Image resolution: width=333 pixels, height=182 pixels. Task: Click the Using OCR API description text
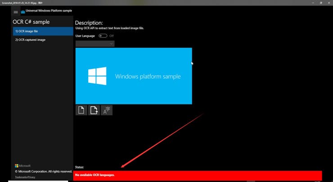click(110, 28)
